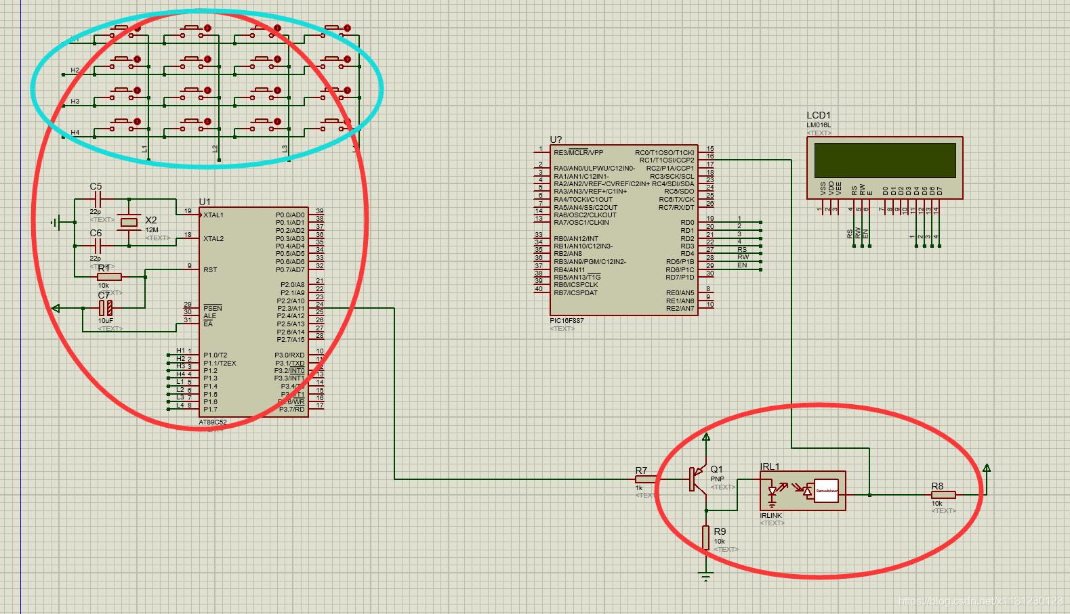Click resistor R1 on the reset circuit
Image resolution: width=1070 pixels, height=614 pixels.
pos(109,276)
